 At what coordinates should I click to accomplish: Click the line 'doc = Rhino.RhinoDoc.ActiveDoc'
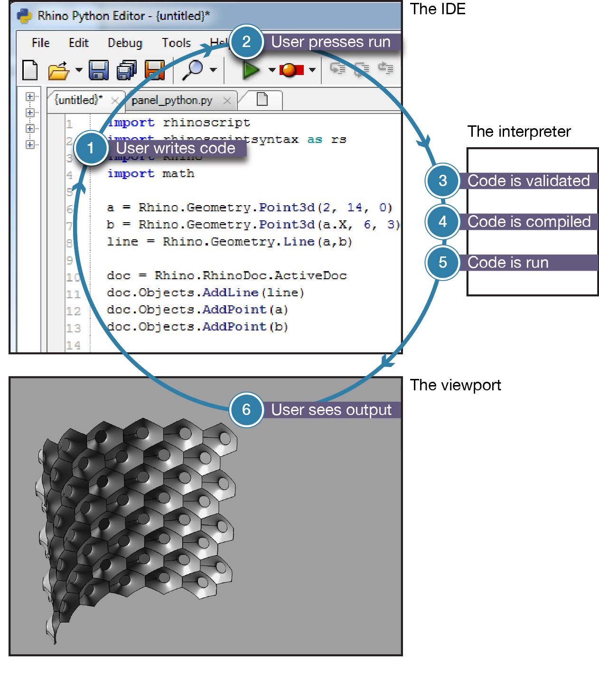(x=227, y=276)
